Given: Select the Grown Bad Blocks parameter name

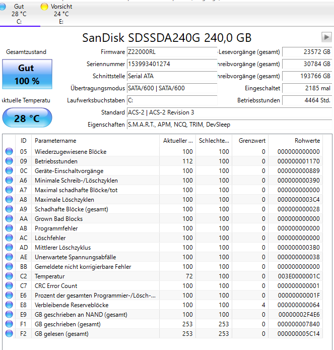Looking at the screenshot, I should [58, 219].
